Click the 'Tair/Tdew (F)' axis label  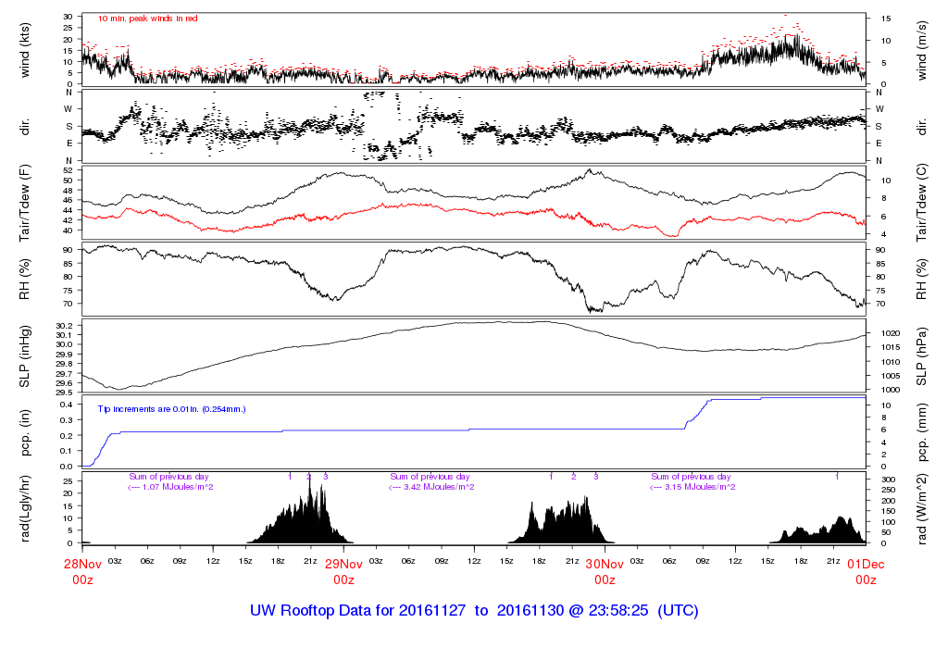click(x=25, y=204)
